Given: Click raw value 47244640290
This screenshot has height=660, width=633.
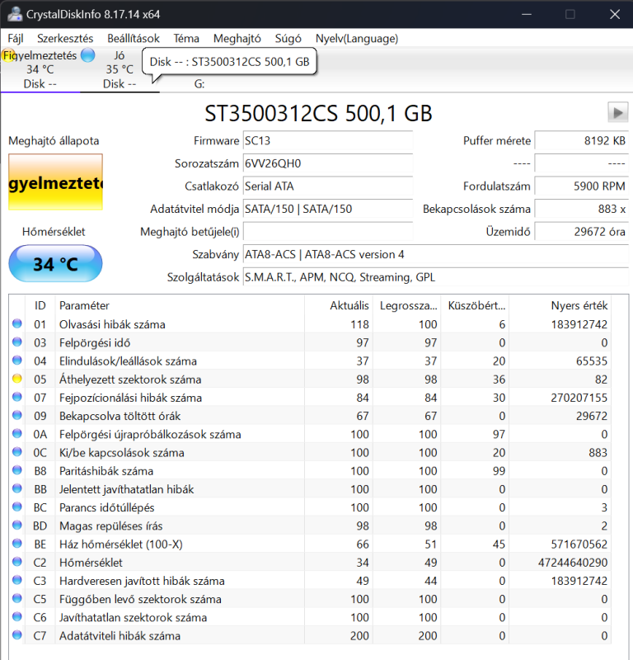Looking at the screenshot, I should 573,563.
